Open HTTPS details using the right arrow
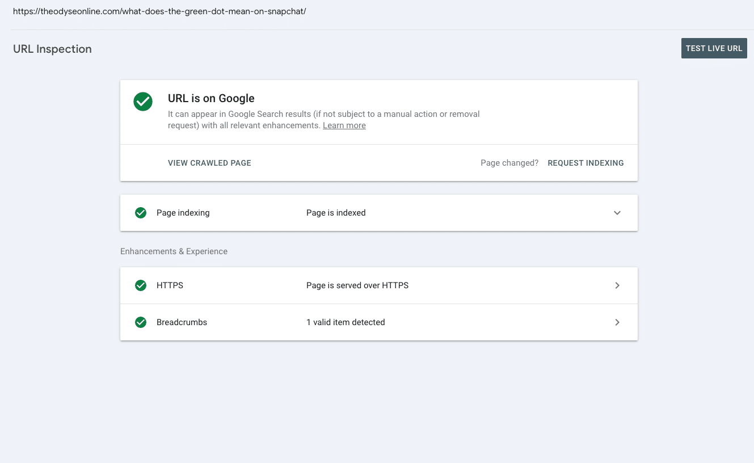 617,285
